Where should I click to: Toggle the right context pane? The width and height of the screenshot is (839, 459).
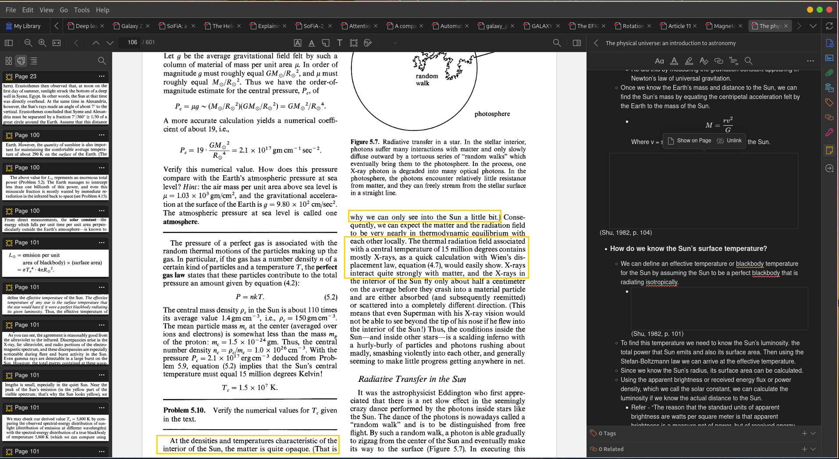tap(577, 42)
